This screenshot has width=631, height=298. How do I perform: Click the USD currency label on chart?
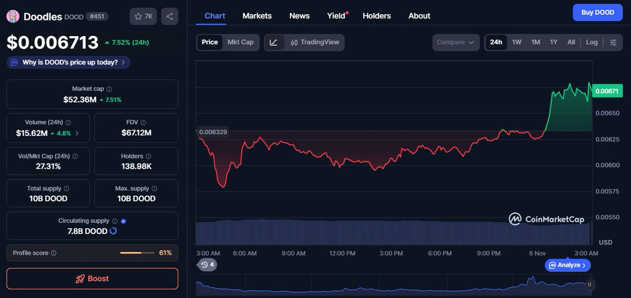tap(605, 242)
